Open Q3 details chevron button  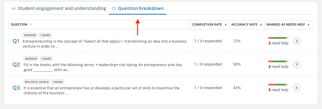tap(297, 88)
